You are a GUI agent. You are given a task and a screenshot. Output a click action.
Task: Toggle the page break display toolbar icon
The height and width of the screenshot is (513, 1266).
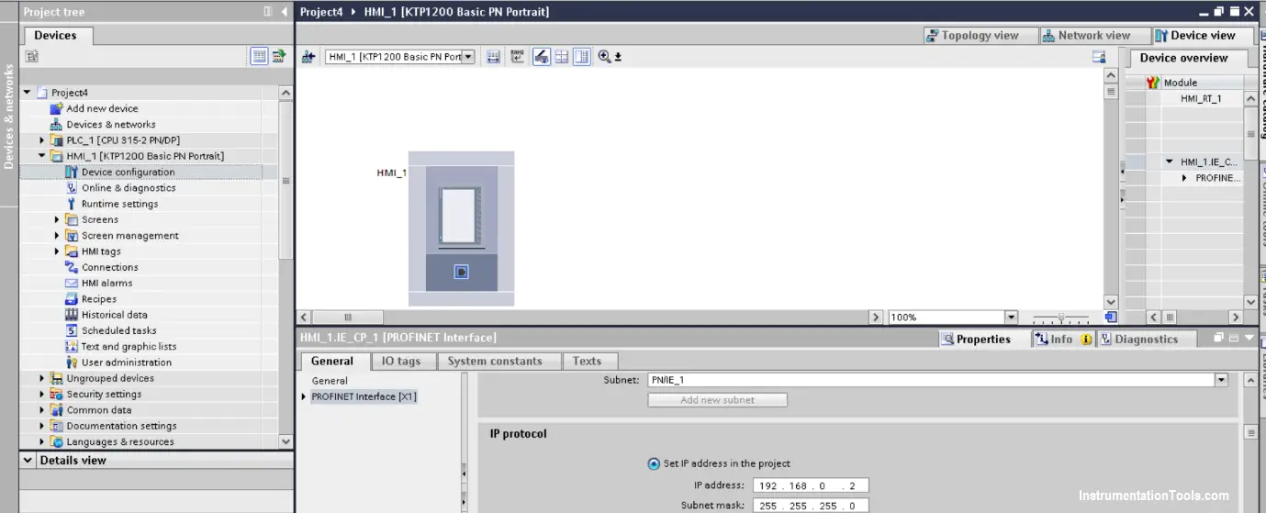click(582, 57)
